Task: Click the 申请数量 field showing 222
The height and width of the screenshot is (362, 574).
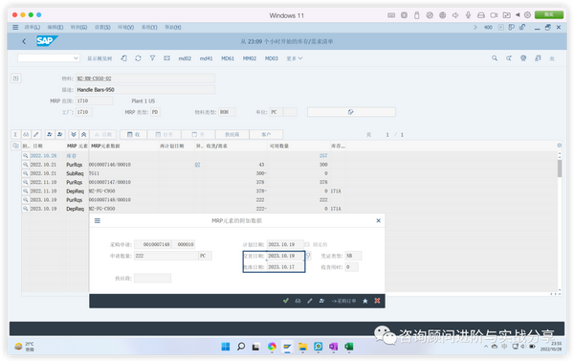Action: click(x=166, y=256)
